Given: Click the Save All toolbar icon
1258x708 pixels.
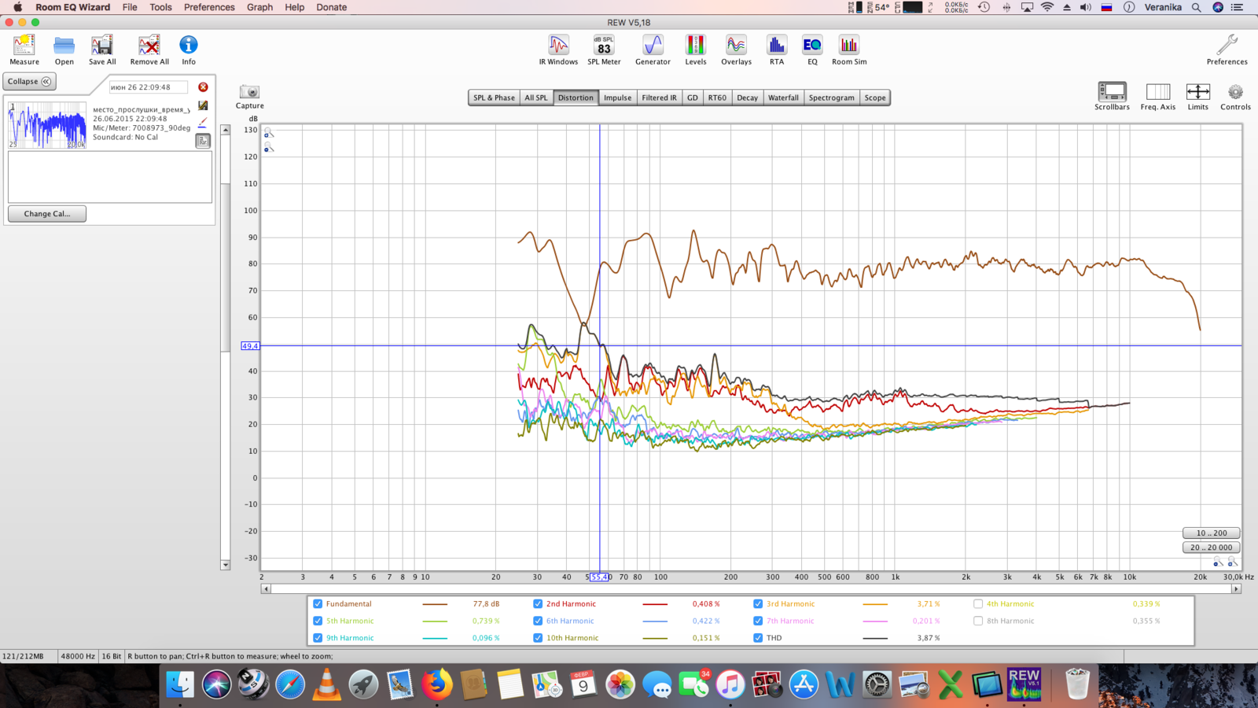Looking at the screenshot, I should (x=102, y=50).
